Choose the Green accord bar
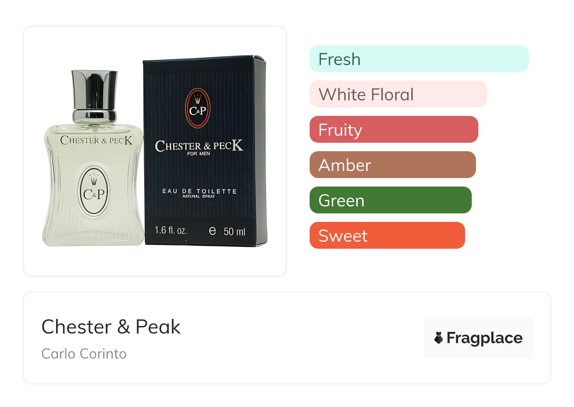Image resolution: width=574 pixels, height=407 pixels. point(391,200)
